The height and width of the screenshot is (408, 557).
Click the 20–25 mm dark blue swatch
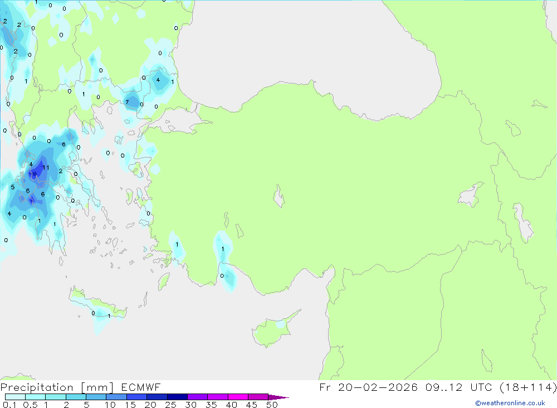(157, 397)
